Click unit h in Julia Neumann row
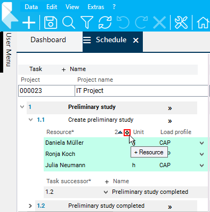 134,165
